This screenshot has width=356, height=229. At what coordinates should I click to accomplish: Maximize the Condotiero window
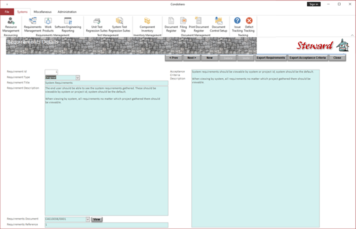pos(339,4)
